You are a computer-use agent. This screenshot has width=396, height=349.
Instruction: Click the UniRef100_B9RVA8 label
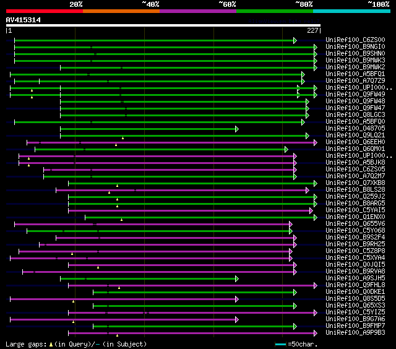click(355, 272)
